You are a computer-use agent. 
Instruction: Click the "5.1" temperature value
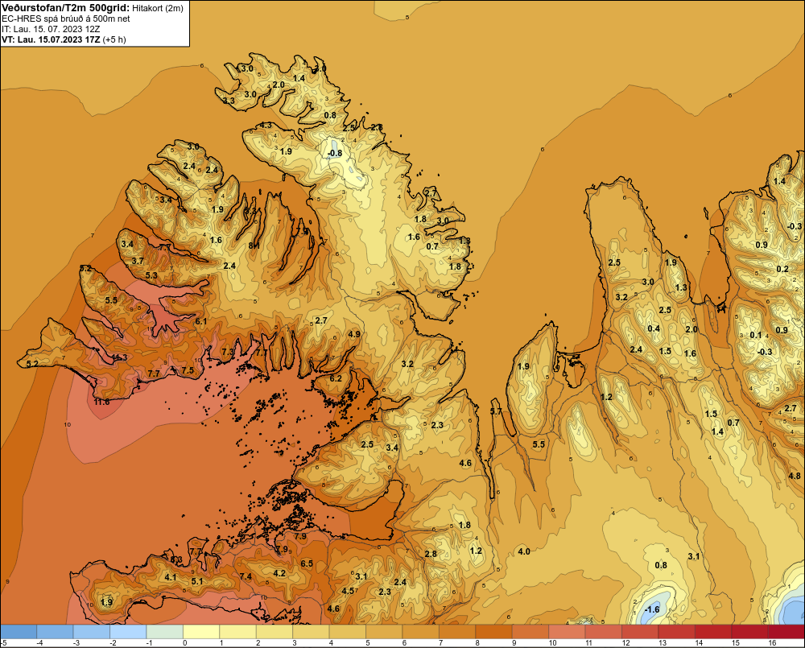click(197, 581)
